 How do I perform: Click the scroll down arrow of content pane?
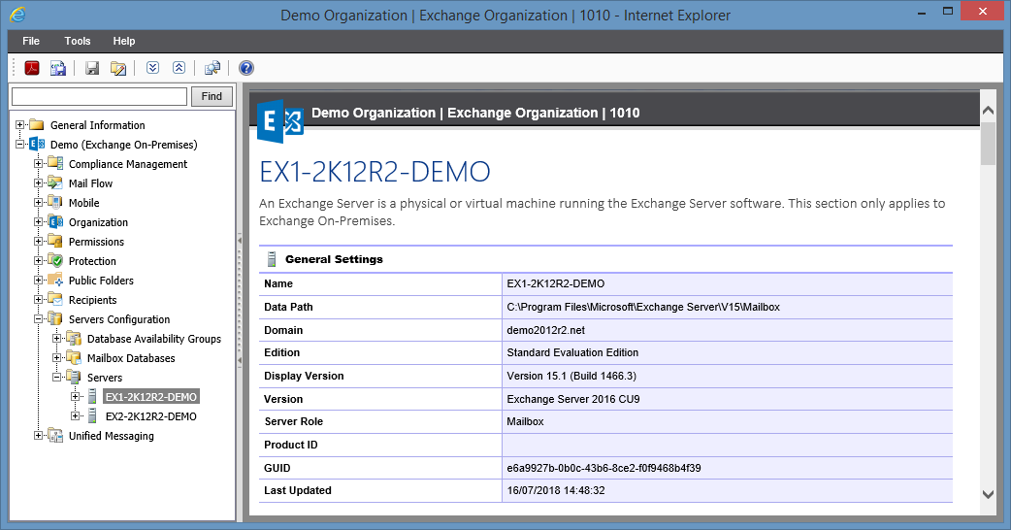click(988, 494)
